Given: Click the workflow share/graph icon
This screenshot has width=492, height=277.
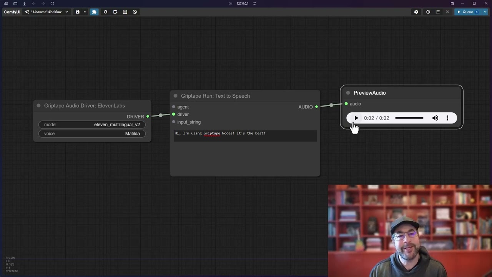Looking at the screenshot, I should pyautogui.click(x=27, y=12).
